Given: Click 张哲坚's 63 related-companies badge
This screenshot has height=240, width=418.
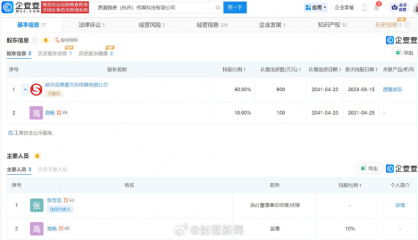Looking at the screenshot, I should pos(69,200).
